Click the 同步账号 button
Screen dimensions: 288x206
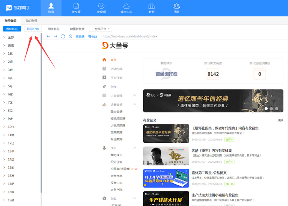pyautogui.click(x=54, y=29)
